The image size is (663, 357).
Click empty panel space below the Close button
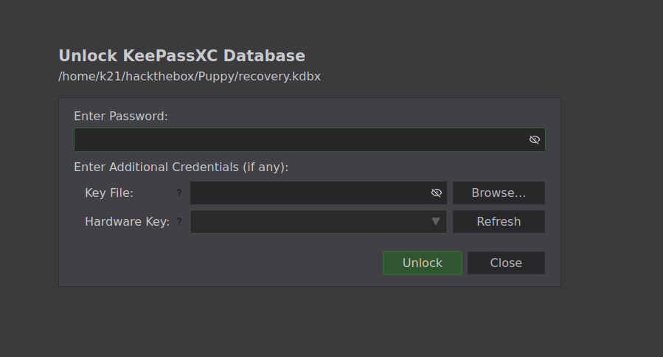506,280
